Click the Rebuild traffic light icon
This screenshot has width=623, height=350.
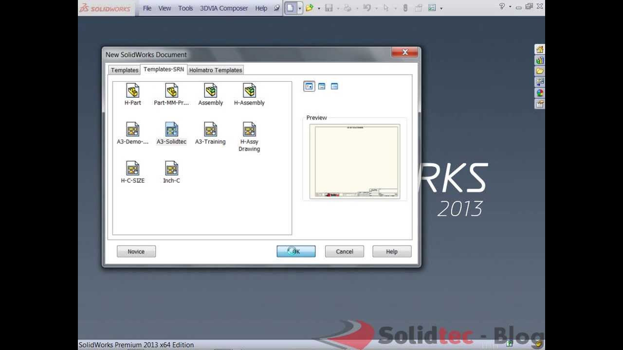pyautogui.click(x=405, y=8)
